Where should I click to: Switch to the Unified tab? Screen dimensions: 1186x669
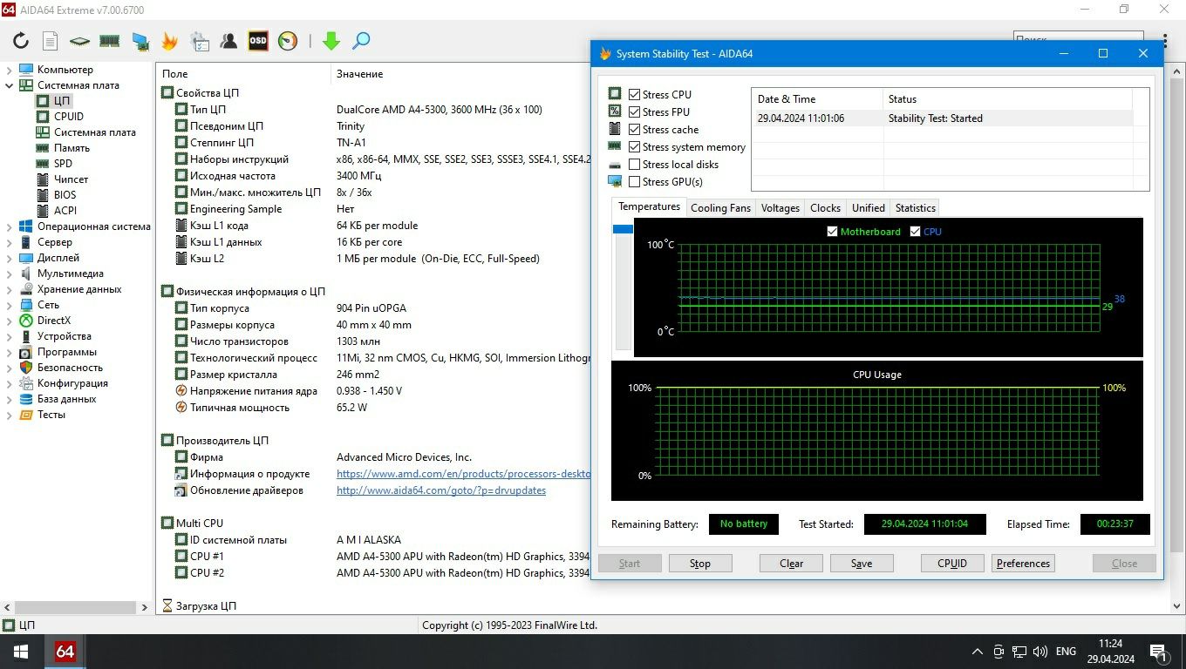coord(868,208)
